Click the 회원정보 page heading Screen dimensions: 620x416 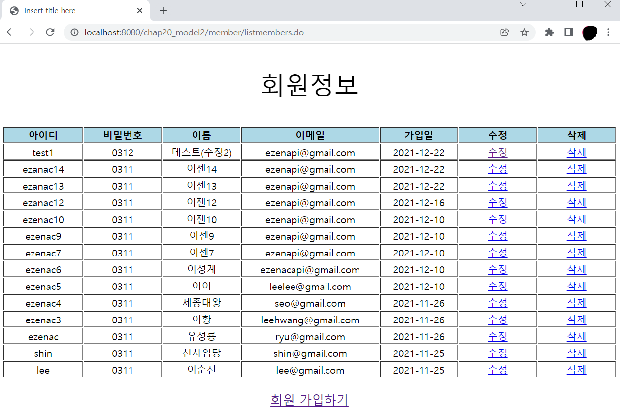tap(310, 85)
